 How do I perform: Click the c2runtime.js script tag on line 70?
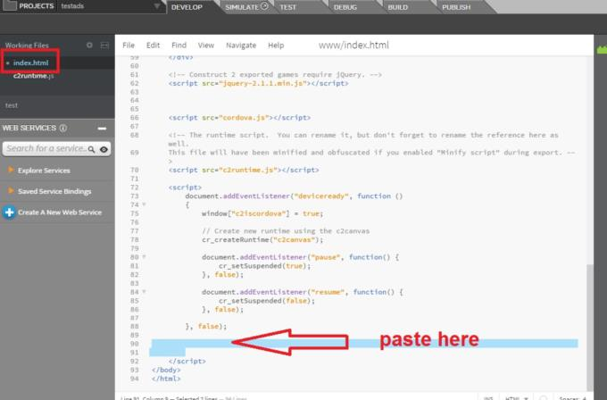(x=244, y=170)
